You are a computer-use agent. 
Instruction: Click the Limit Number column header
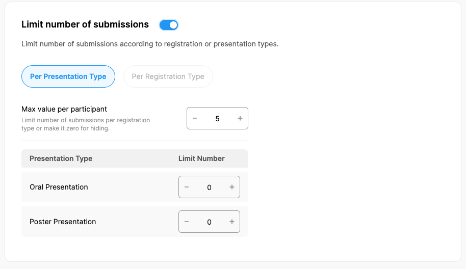pyautogui.click(x=201, y=158)
